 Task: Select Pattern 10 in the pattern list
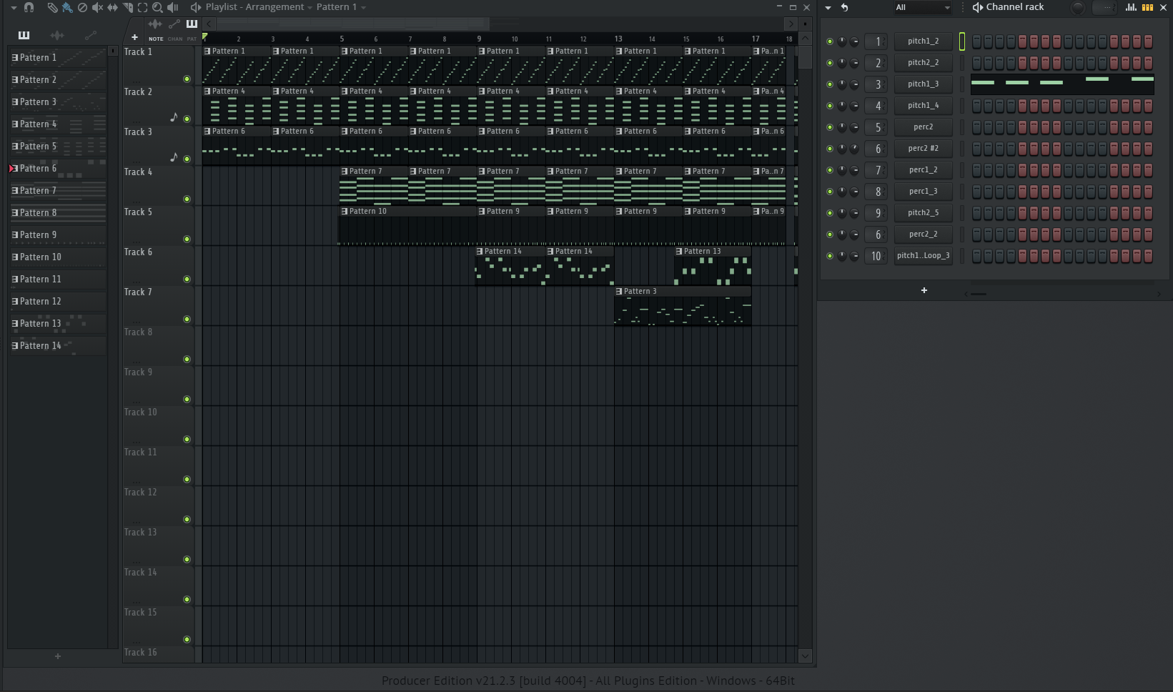41,257
